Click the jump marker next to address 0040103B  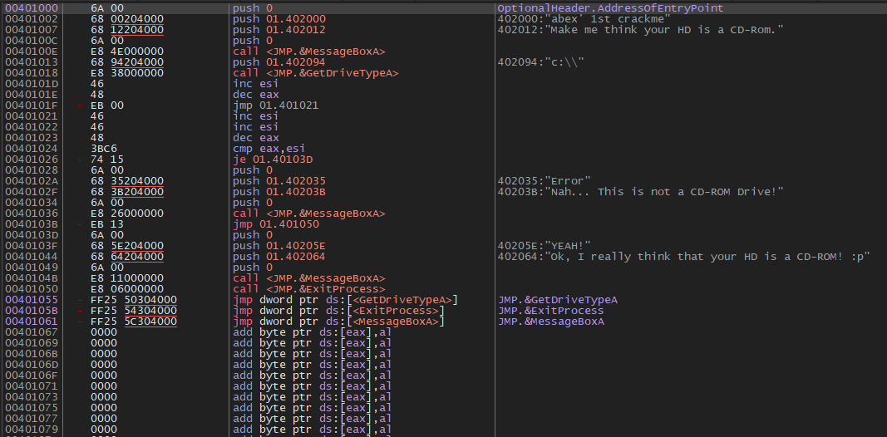click(x=81, y=224)
